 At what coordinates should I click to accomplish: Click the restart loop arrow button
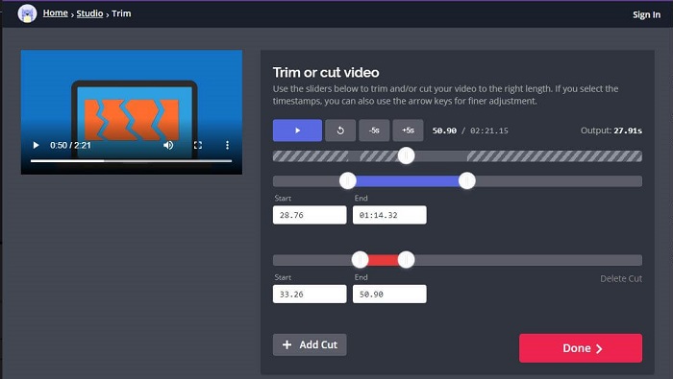click(x=340, y=130)
